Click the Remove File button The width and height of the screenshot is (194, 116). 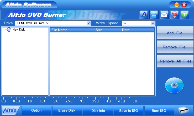[x=175, y=47]
